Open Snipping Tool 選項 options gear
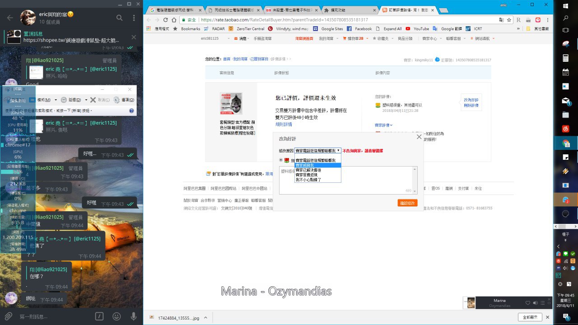Screen dimensions: 578x325 pos(122,100)
